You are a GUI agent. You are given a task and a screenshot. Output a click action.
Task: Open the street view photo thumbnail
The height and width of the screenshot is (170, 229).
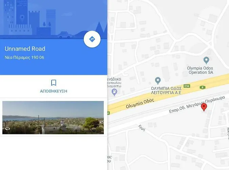53,117
